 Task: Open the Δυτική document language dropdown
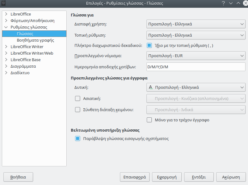point(196,87)
